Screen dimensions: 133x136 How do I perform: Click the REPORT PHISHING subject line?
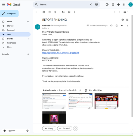coord(55,20)
